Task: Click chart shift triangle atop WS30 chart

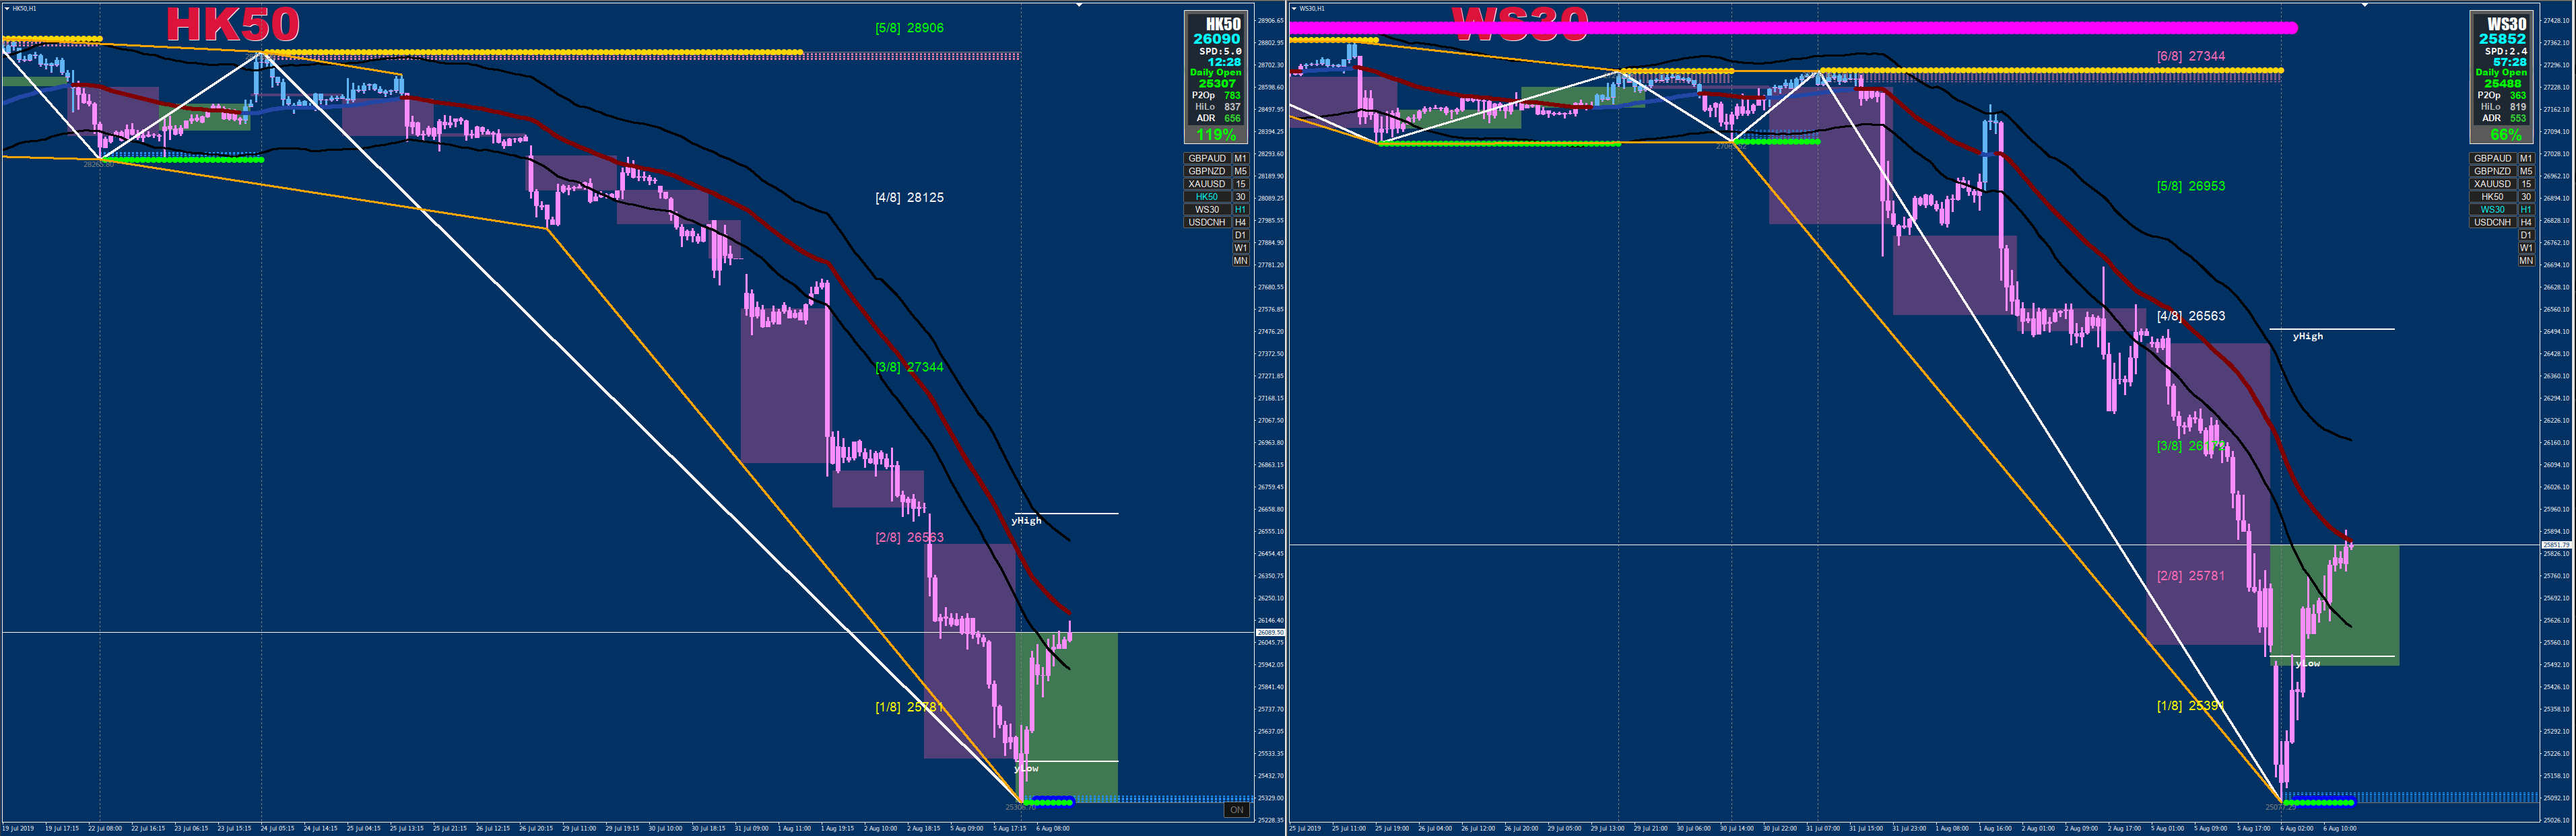Action: point(2364,5)
